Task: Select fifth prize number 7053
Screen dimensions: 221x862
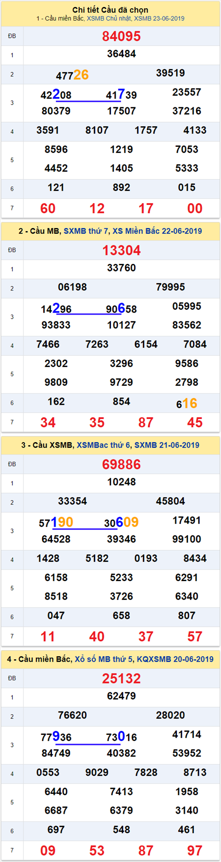Action: pyautogui.click(x=187, y=150)
